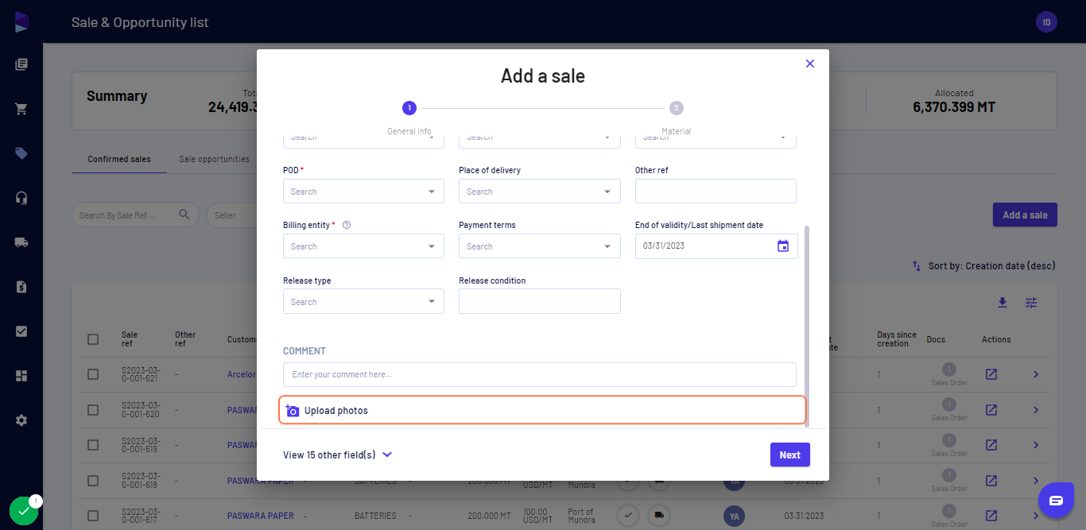Open the Payment terms dropdown
Screen dimensions: 1086x530
(540, 246)
